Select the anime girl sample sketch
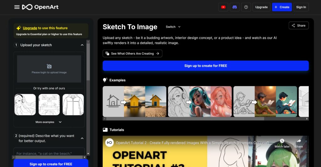This screenshot has width=321, height=167. tap(25, 105)
